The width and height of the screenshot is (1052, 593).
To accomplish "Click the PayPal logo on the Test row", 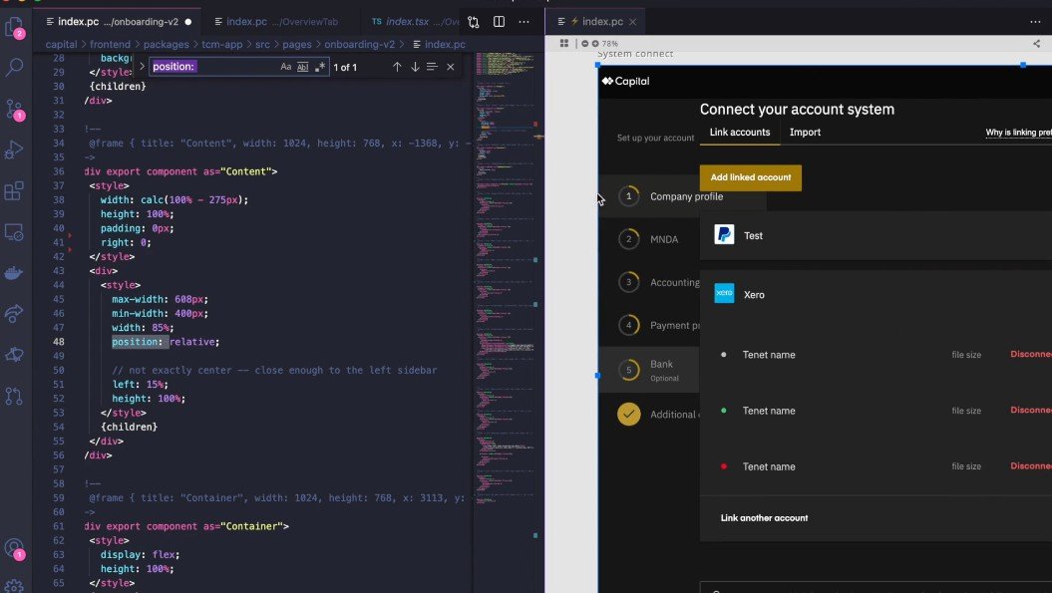I will [x=725, y=235].
